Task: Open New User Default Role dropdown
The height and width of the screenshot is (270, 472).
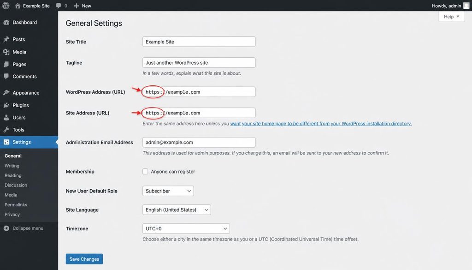Action: point(168,191)
